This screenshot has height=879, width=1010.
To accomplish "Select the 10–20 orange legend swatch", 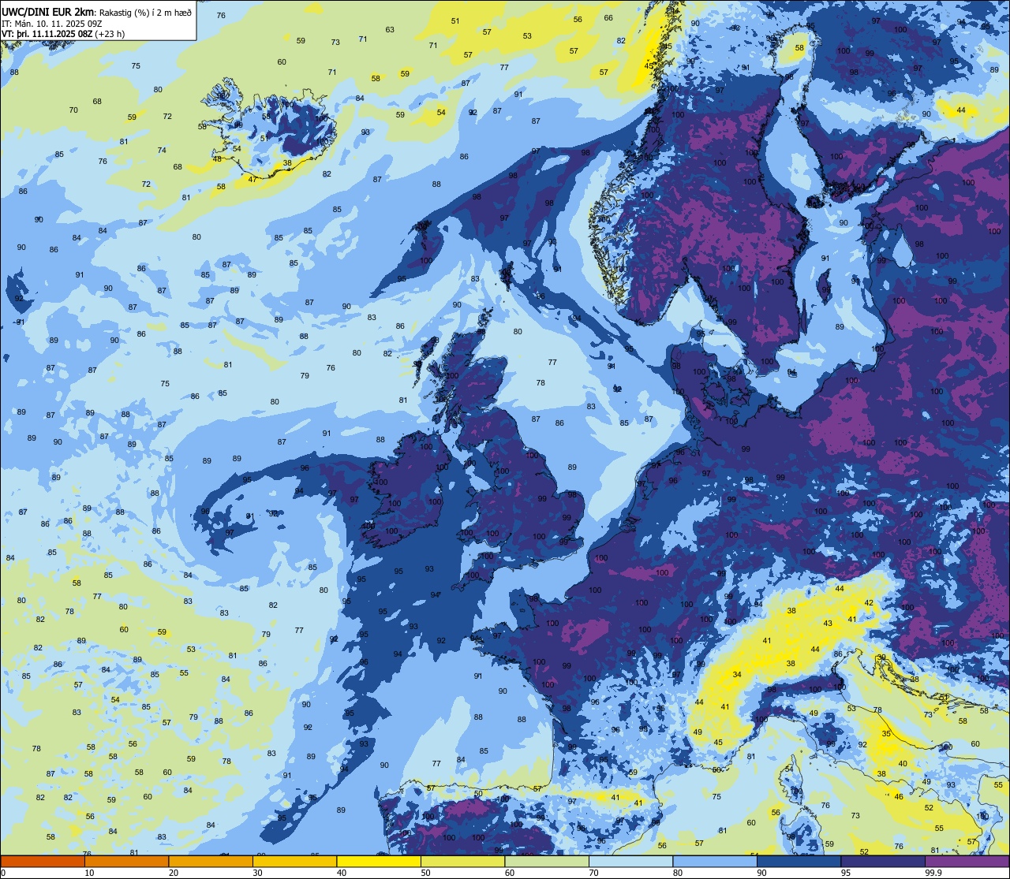I will coord(126,861).
